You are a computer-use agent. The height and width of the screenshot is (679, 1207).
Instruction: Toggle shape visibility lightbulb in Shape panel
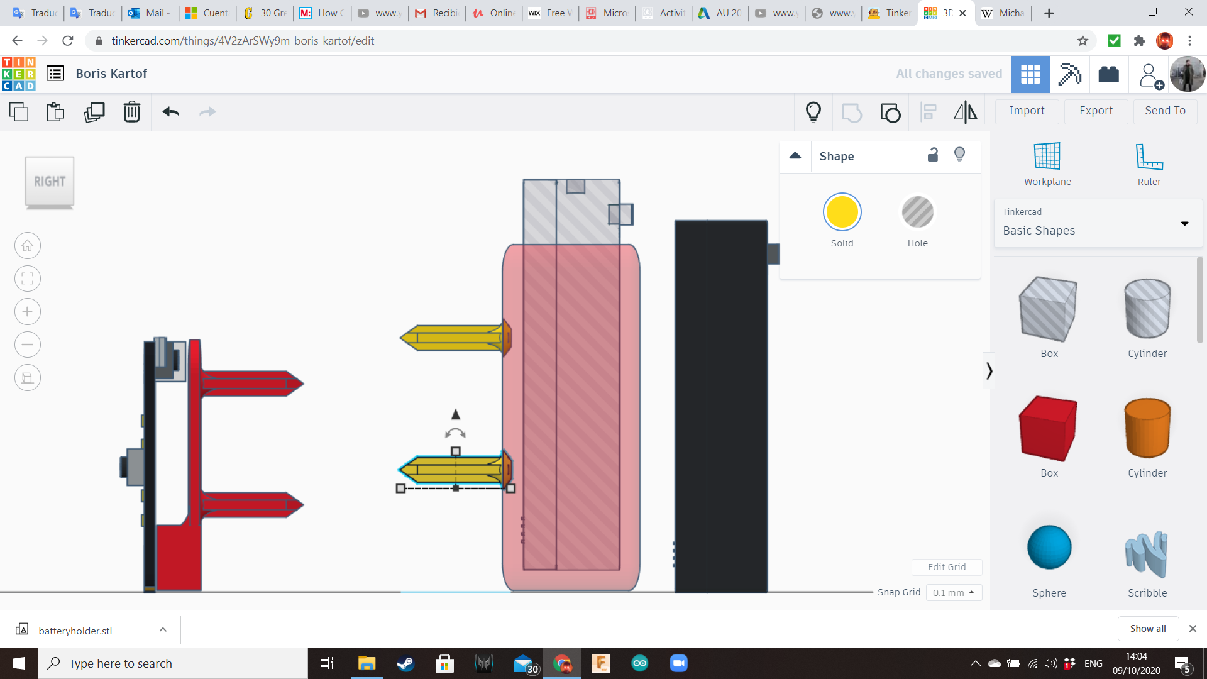click(959, 155)
